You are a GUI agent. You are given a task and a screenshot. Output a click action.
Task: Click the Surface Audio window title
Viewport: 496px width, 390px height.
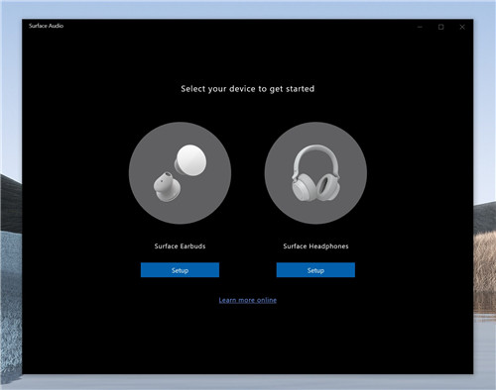pos(46,26)
